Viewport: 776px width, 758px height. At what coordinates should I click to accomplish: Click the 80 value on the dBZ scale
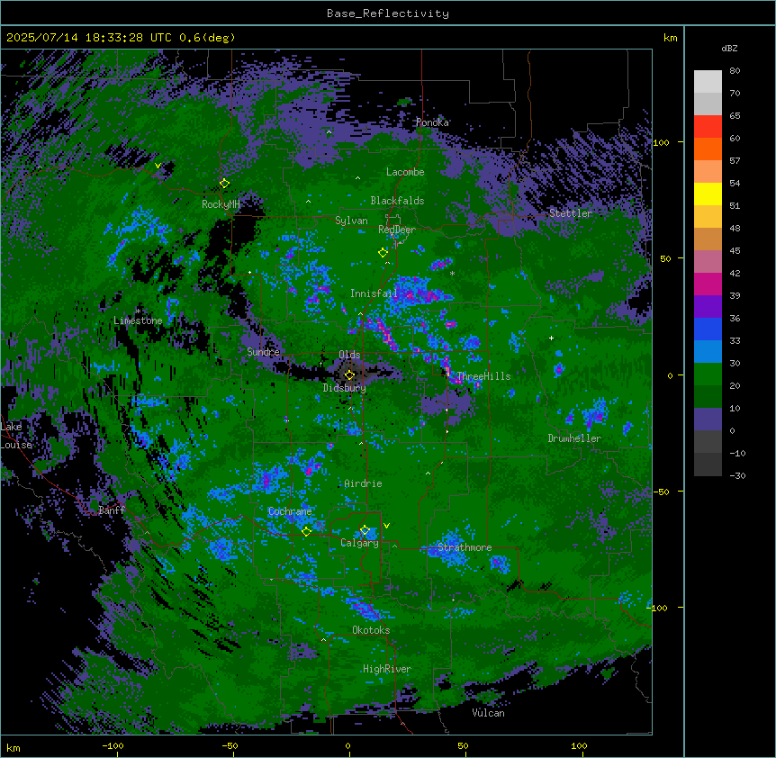(x=735, y=71)
